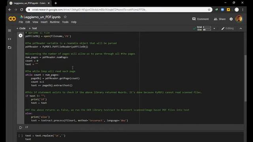Click the notebook vertical scrollbar
This screenshot has height=142, width=253.
click(x=245, y=78)
